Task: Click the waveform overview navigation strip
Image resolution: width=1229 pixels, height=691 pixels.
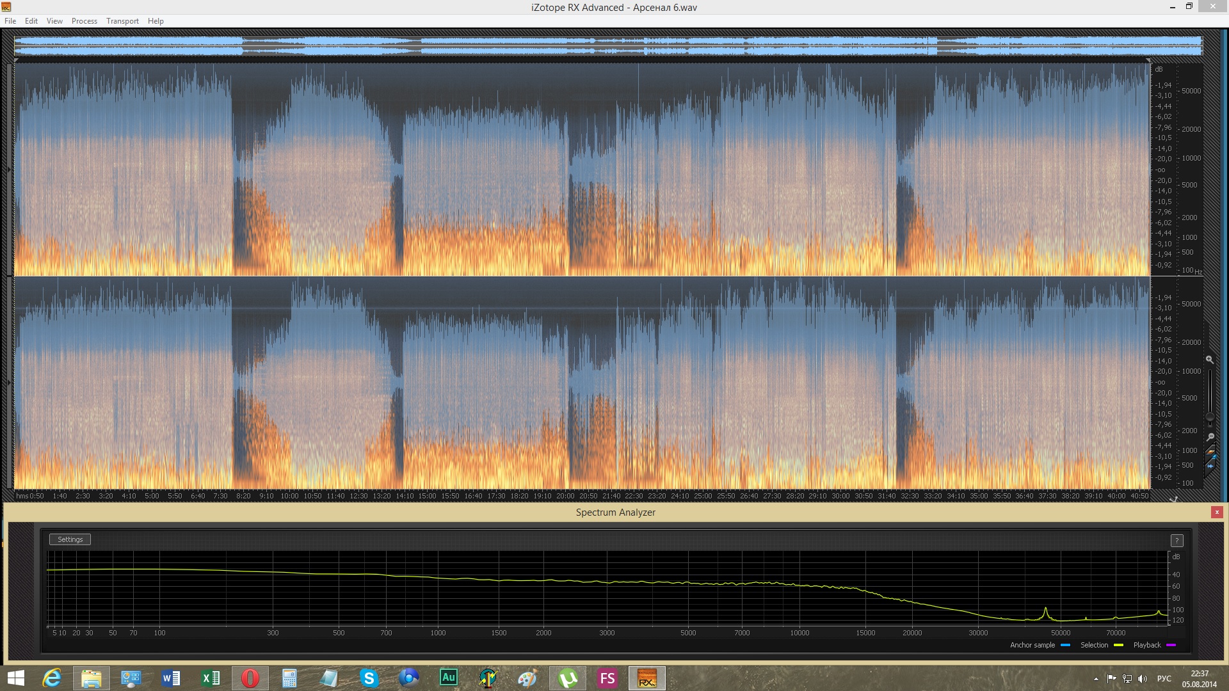Action: tap(608, 45)
